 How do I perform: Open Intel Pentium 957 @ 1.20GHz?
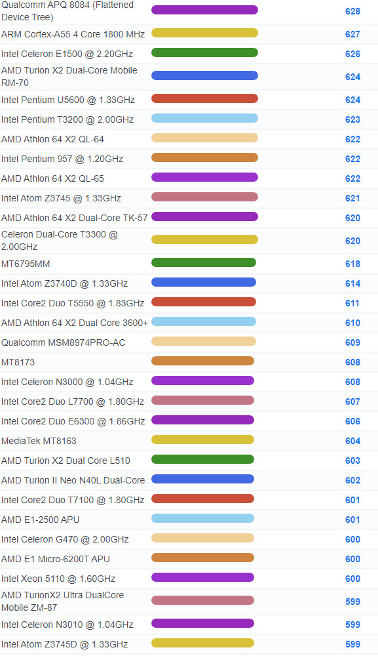tap(62, 159)
